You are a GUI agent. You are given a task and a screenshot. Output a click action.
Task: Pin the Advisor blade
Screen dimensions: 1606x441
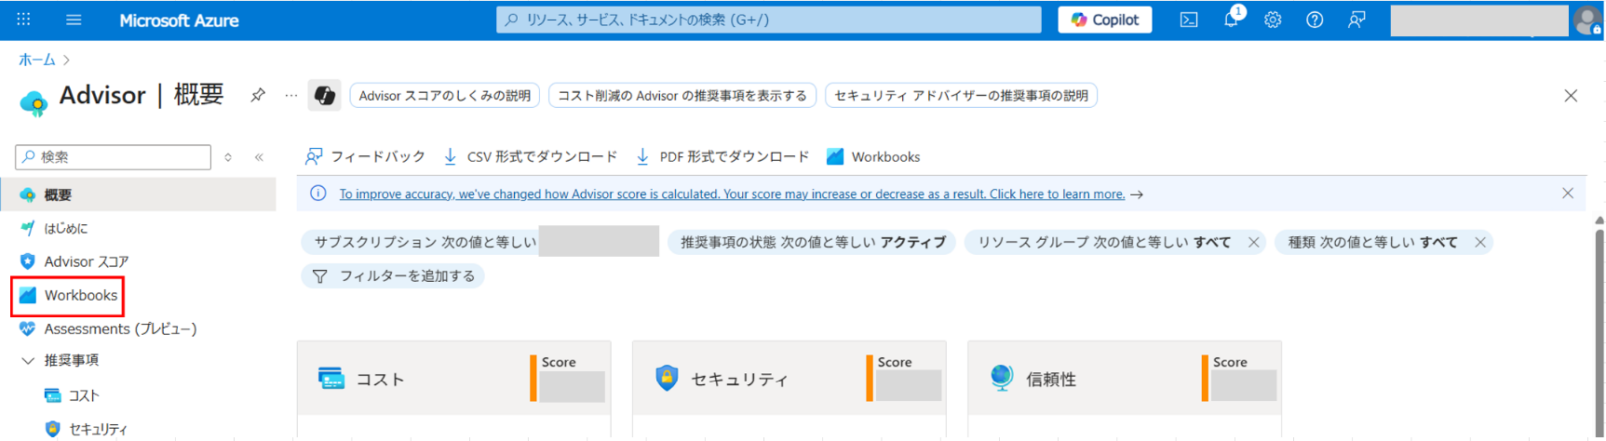[258, 95]
